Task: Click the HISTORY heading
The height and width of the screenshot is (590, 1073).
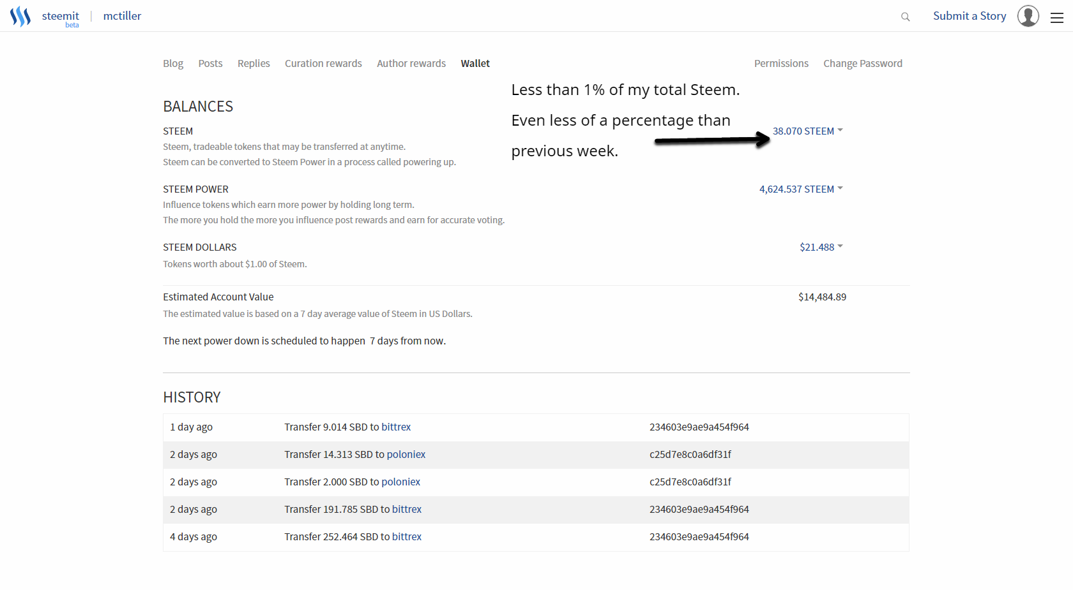Action: click(x=192, y=397)
